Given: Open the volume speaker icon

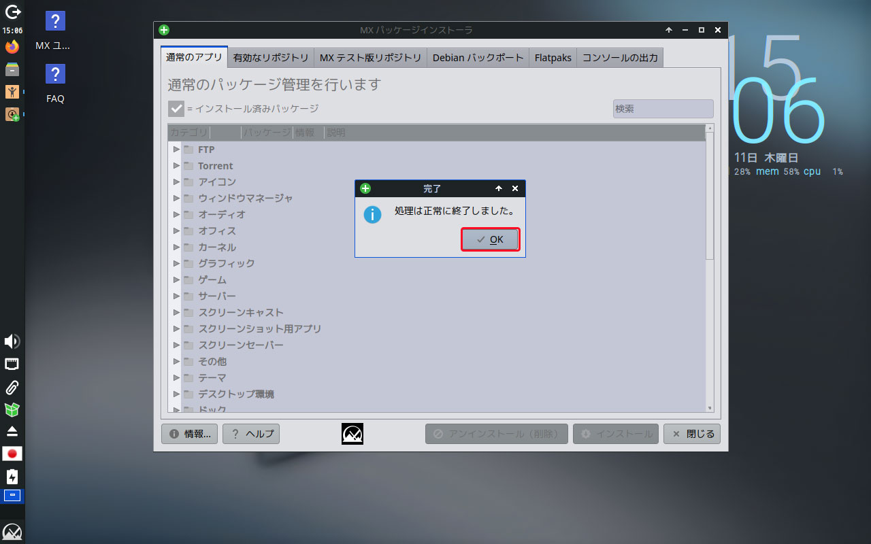Looking at the screenshot, I should tap(12, 341).
